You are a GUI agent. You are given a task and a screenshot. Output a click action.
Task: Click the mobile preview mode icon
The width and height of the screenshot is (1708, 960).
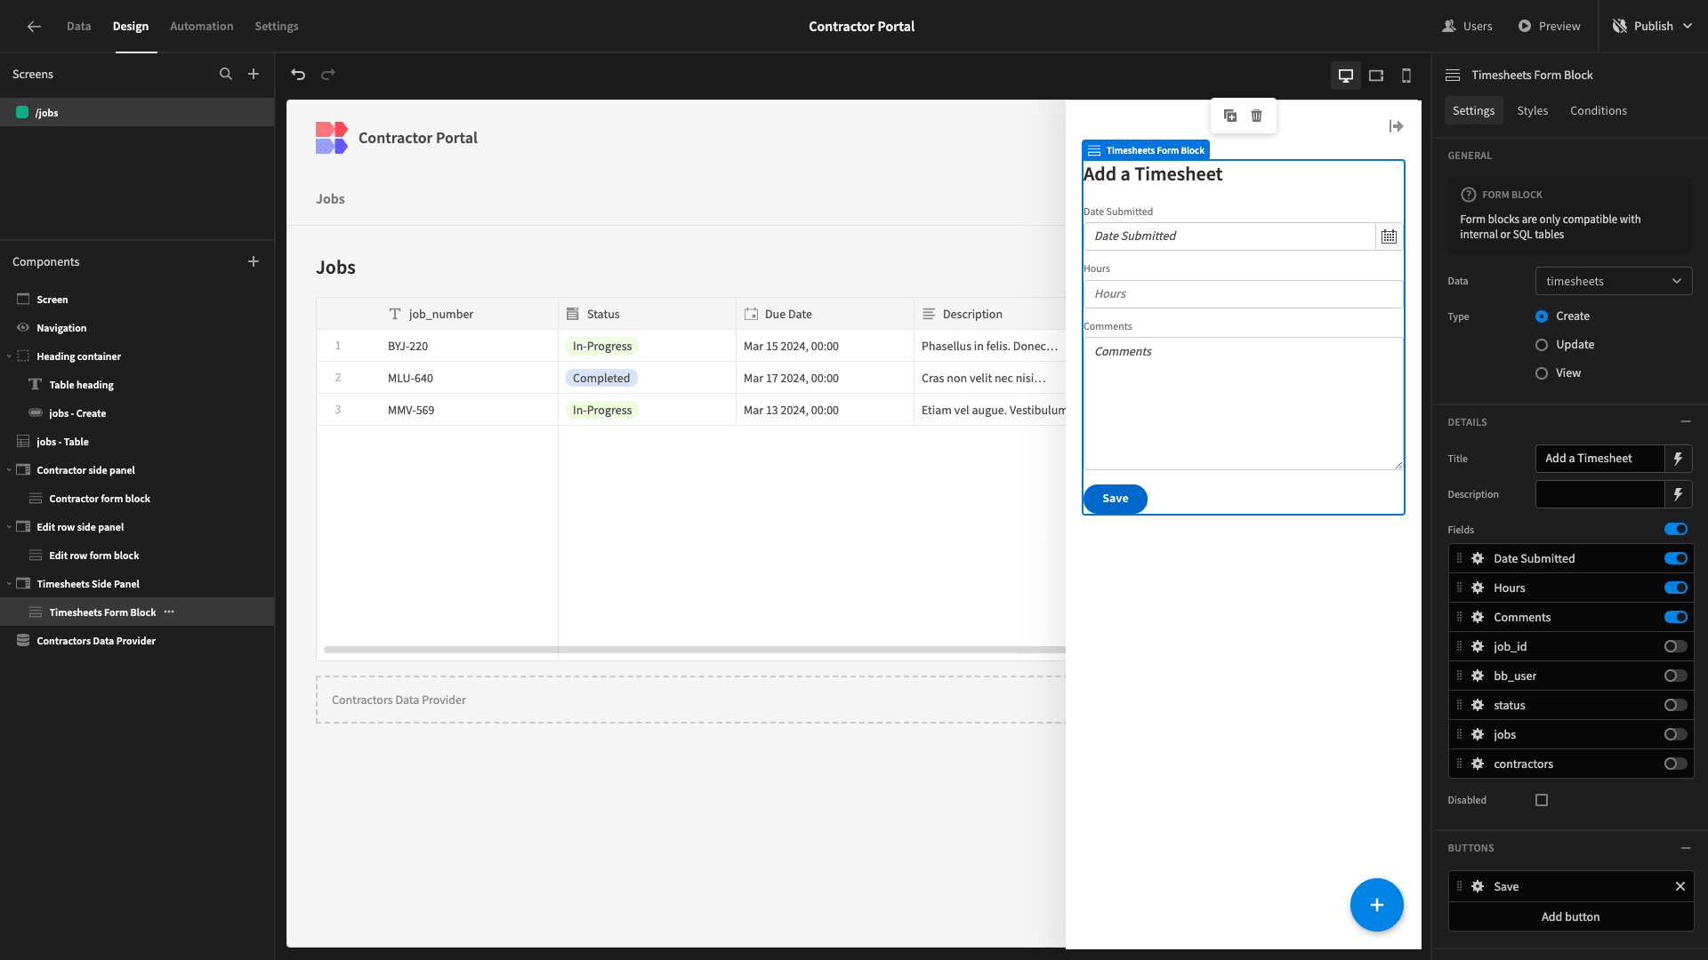(x=1406, y=75)
